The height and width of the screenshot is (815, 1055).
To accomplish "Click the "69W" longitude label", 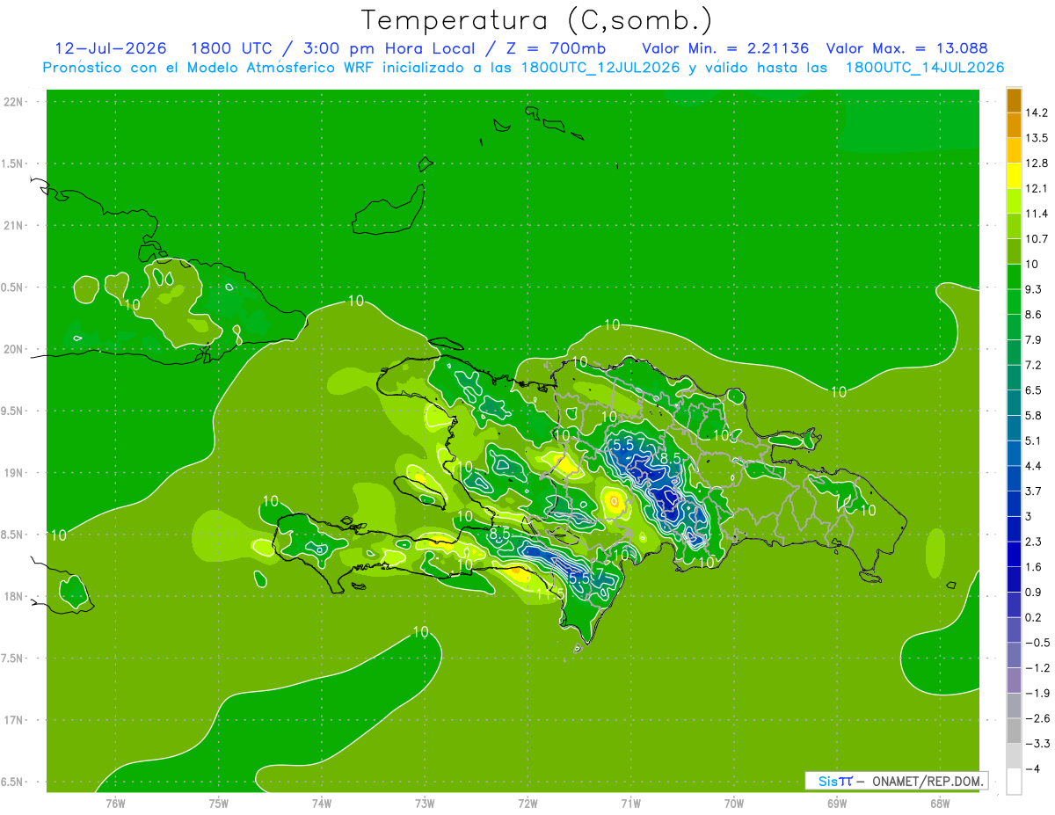I will point(837,803).
